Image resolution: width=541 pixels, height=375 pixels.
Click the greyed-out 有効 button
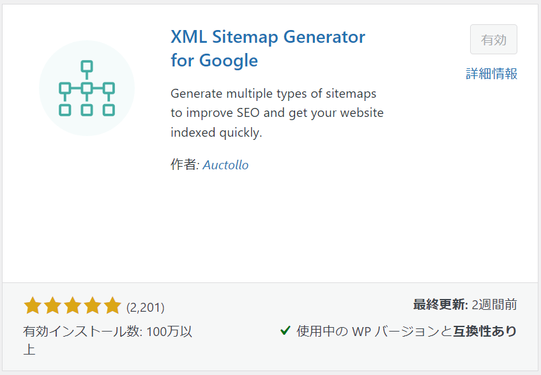click(x=493, y=40)
